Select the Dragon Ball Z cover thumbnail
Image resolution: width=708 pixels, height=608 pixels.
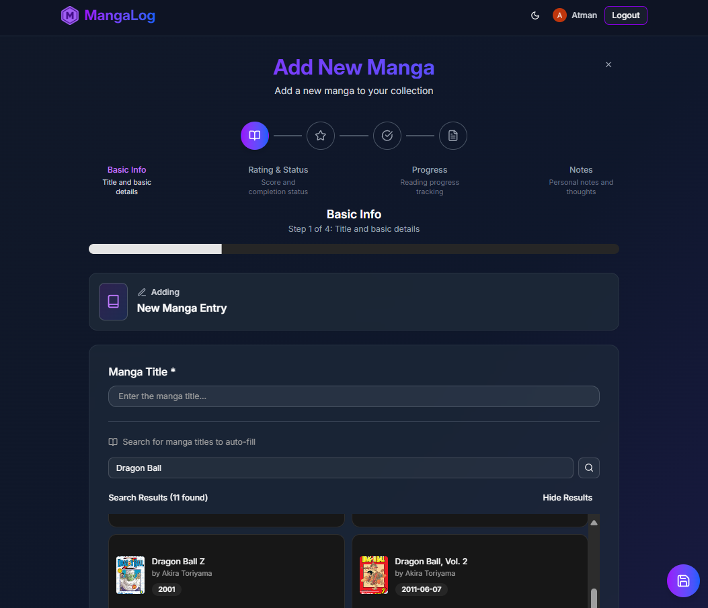(x=130, y=575)
